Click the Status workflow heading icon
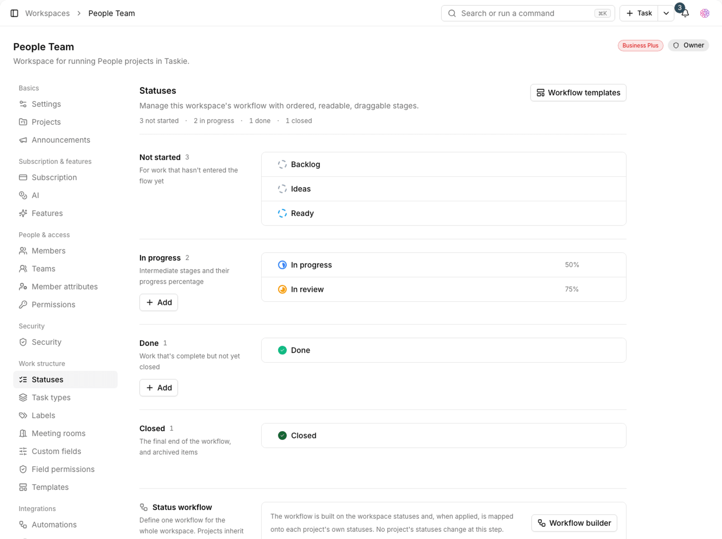Screen dimensions: 722x539 click(x=143, y=507)
